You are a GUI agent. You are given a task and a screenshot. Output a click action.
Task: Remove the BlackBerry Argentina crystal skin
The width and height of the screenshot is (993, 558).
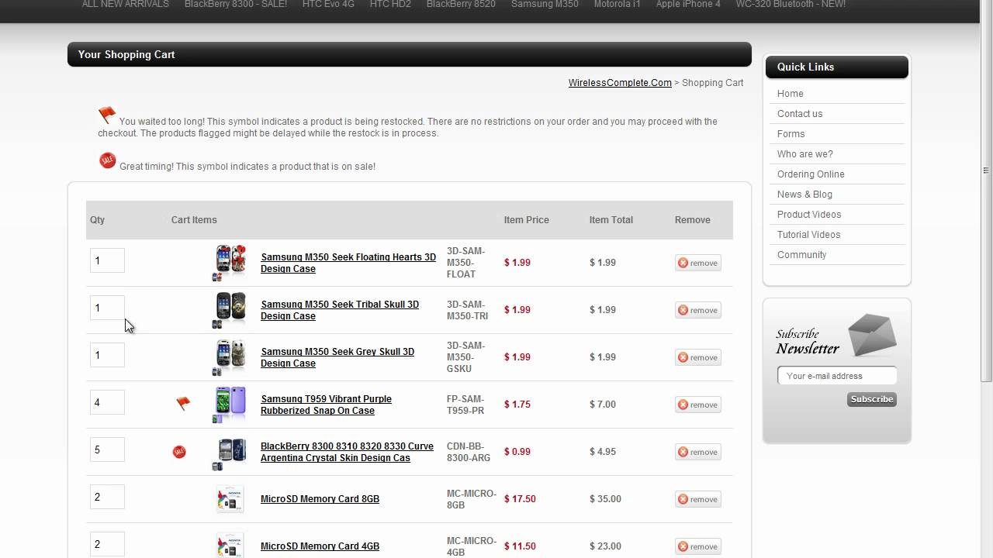698,452
